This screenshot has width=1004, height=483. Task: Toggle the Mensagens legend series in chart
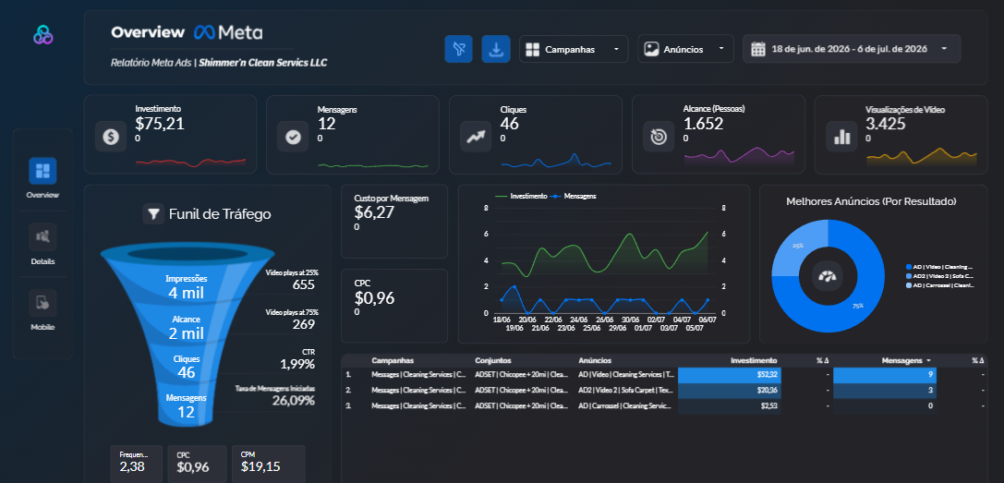(x=574, y=196)
